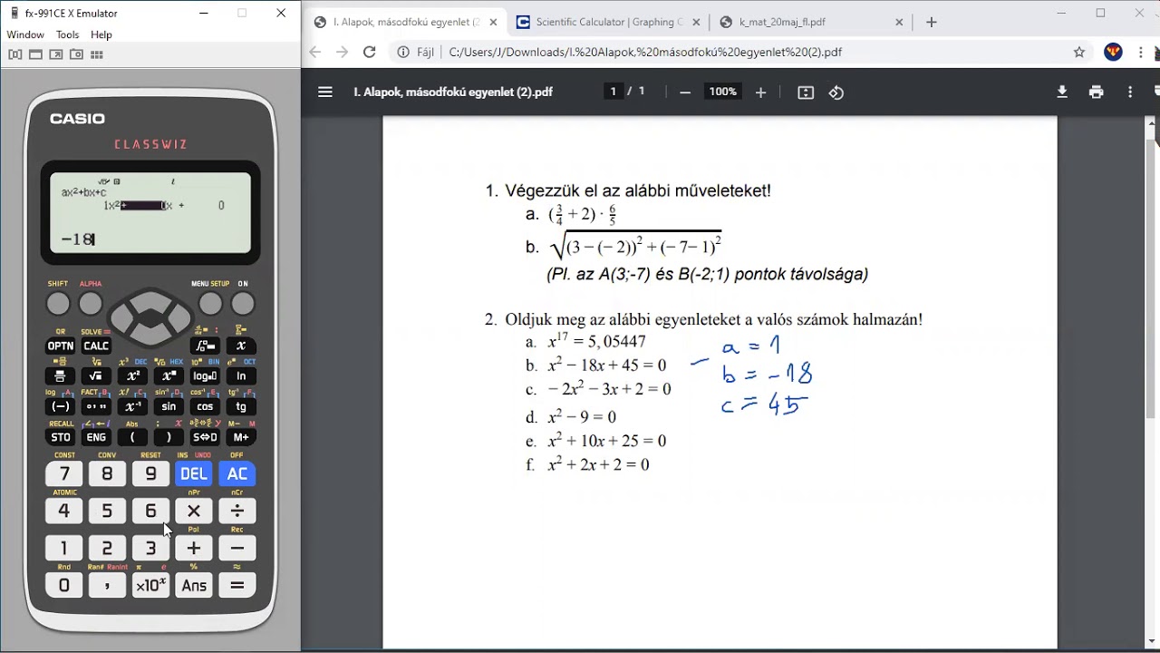Click the minus key
This screenshot has height=653, width=1160.
(x=237, y=548)
